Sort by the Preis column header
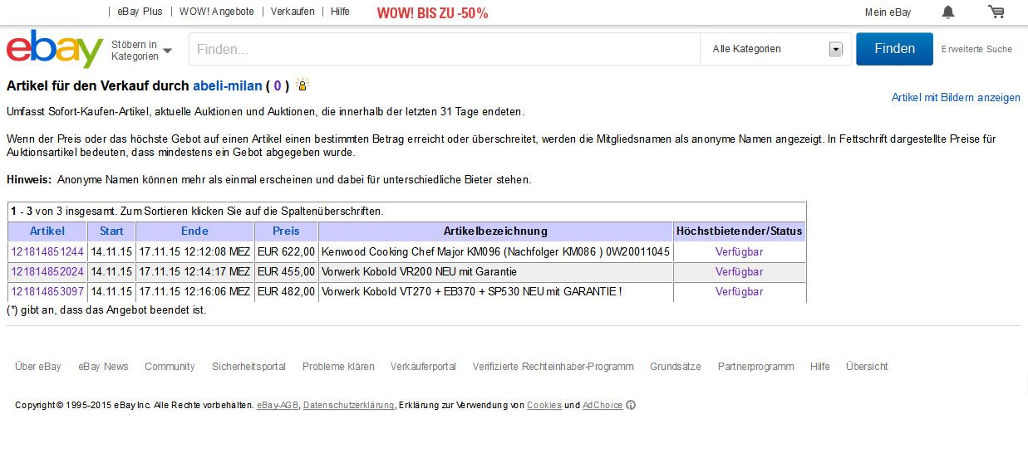The height and width of the screenshot is (453, 1028). coord(286,231)
